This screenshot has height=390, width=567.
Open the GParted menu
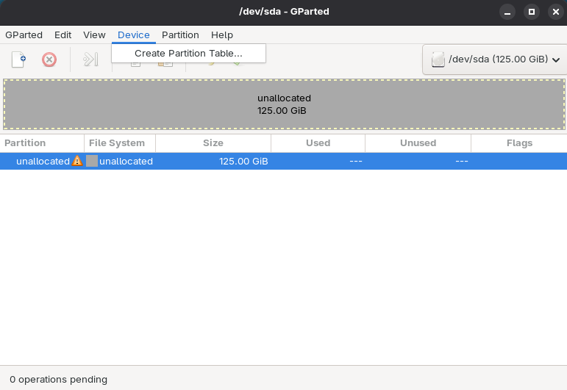pyautogui.click(x=24, y=35)
